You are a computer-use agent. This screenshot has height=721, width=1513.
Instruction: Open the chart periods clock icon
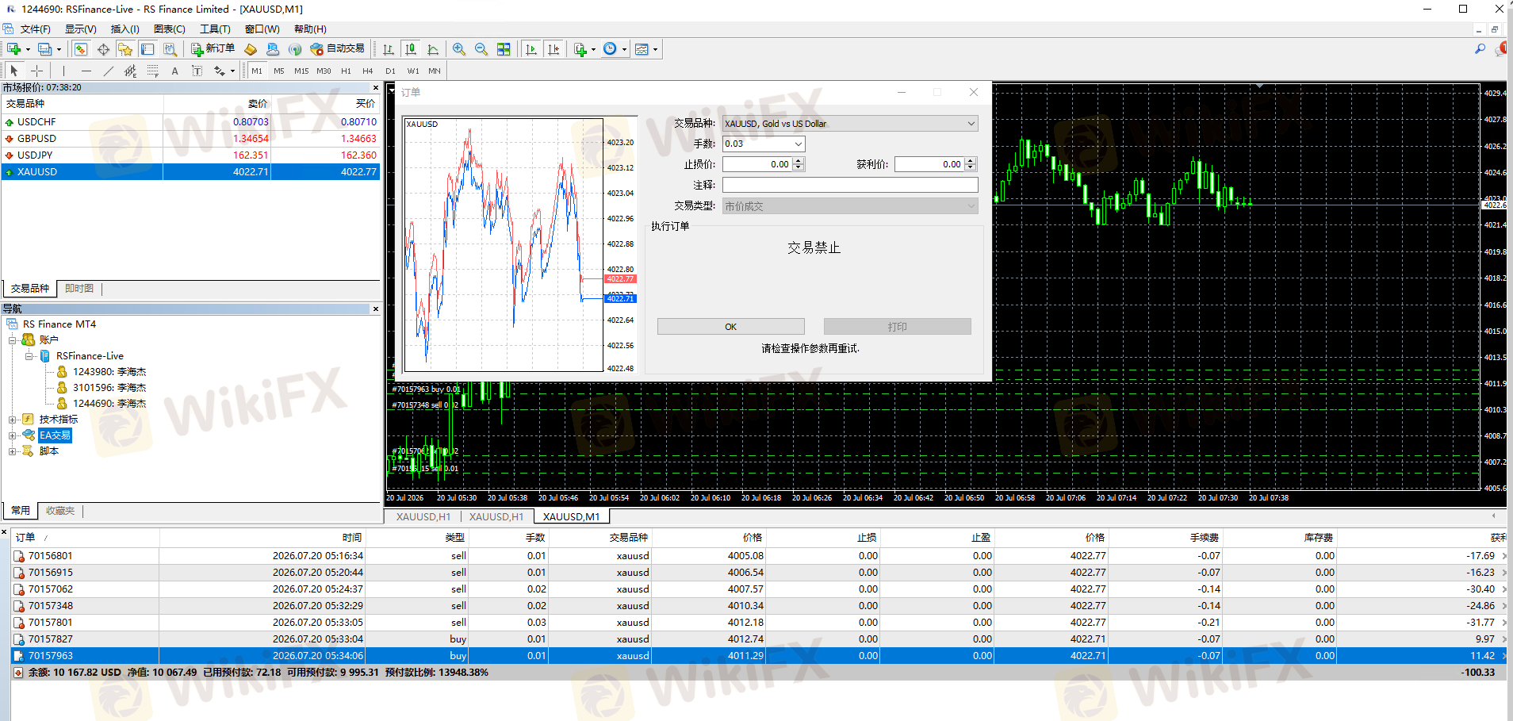[x=610, y=49]
